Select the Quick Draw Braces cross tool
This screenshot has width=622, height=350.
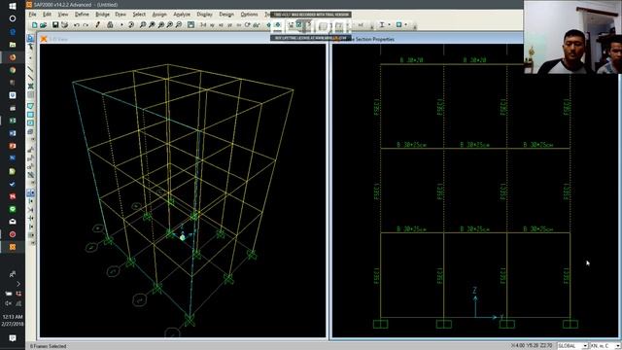click(30, 87)
